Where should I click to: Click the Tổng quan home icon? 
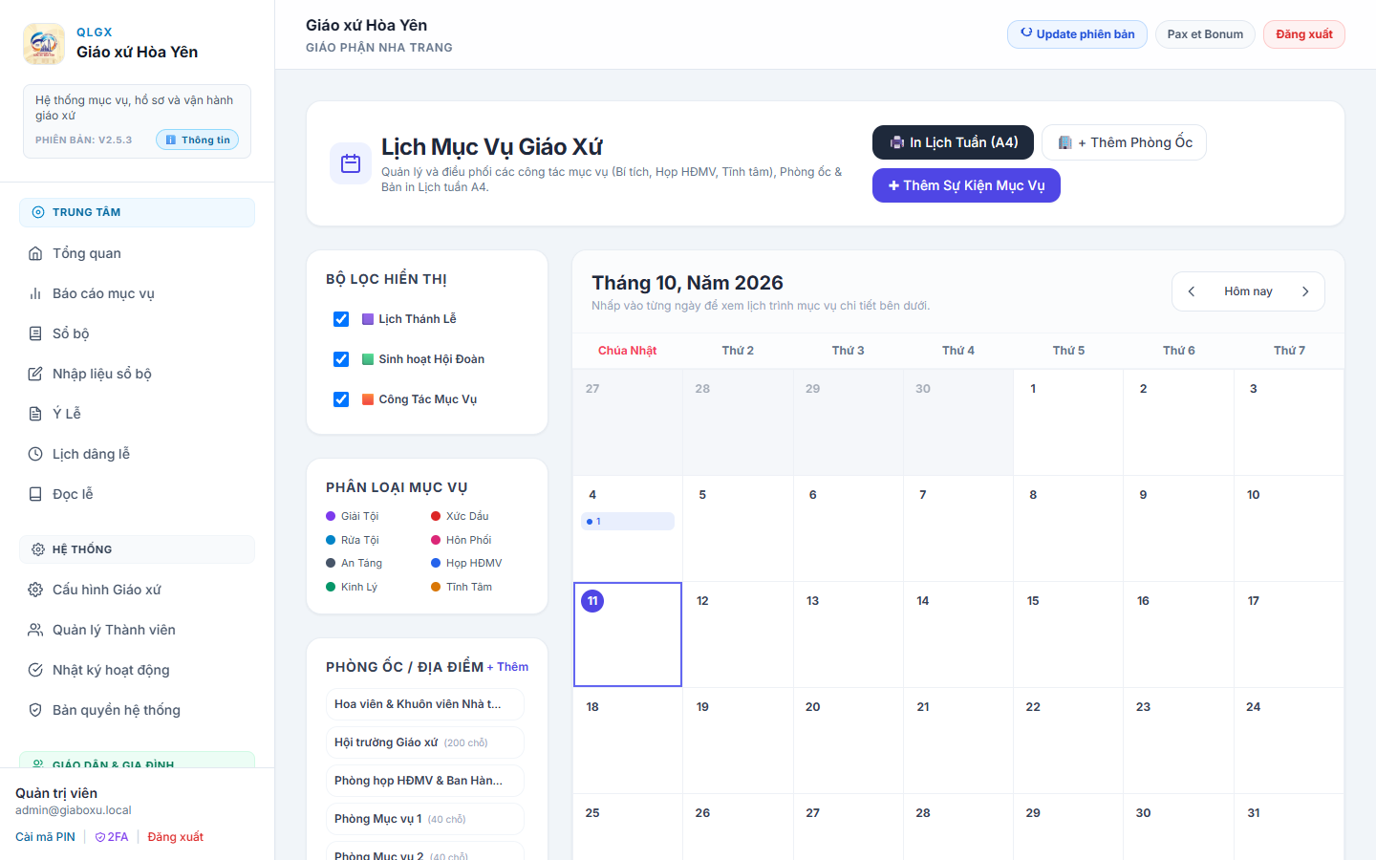click(35, 253)
